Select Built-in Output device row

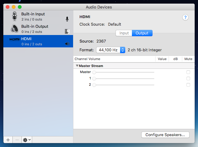pos(38,29)
